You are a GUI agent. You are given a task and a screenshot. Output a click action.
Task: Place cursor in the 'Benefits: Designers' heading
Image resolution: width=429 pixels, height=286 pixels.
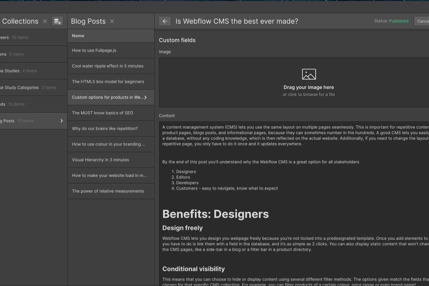pyautogui.click(x=216, y=214)
